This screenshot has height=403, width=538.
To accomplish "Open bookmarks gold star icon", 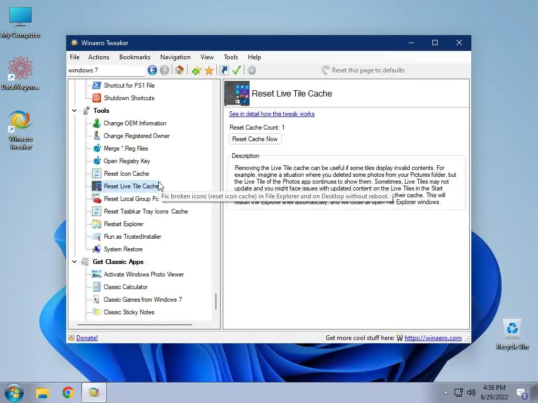I will point(209,71).
